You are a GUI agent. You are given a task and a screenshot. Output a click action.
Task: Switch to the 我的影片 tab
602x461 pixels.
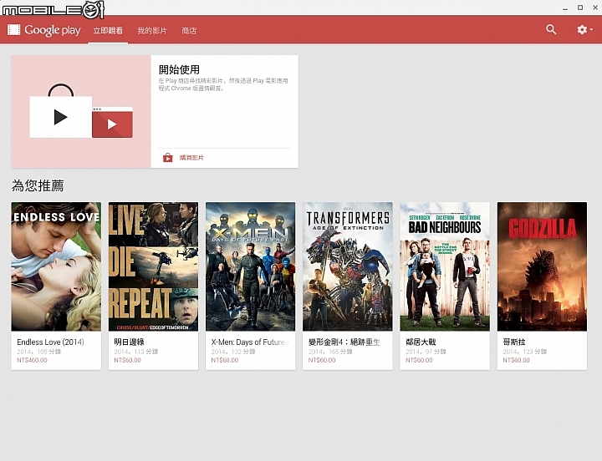coord(152,31)
